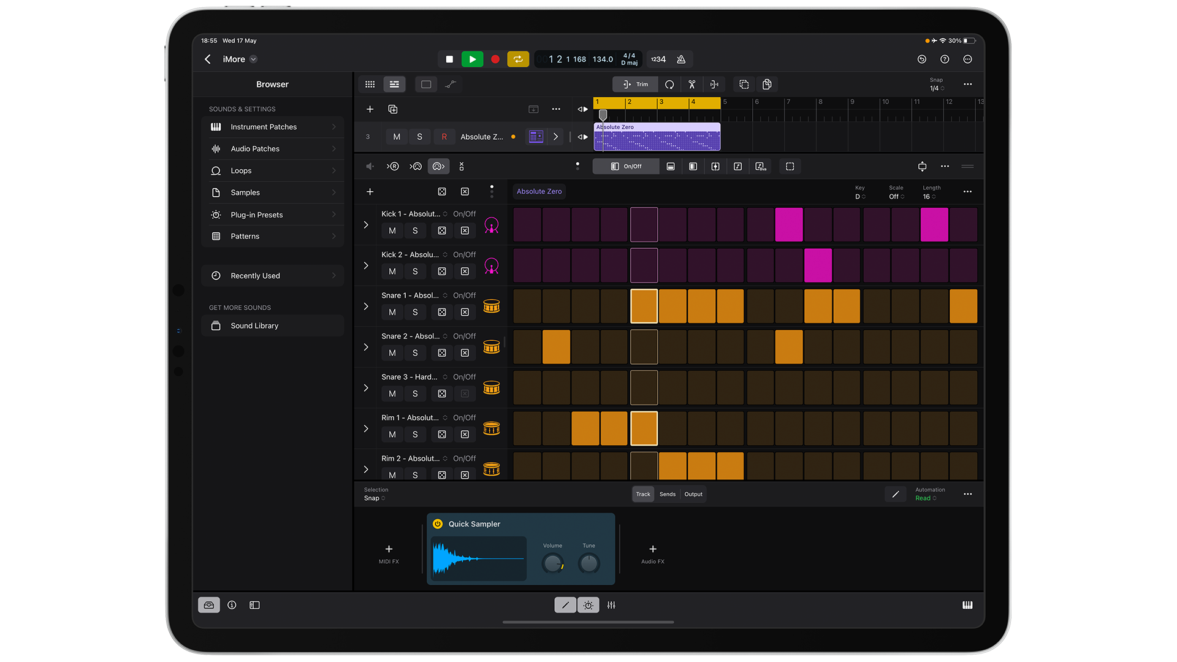1177x662 pixels.
Task: Click the drum machine grid view icon
Action: coord(371,84)
